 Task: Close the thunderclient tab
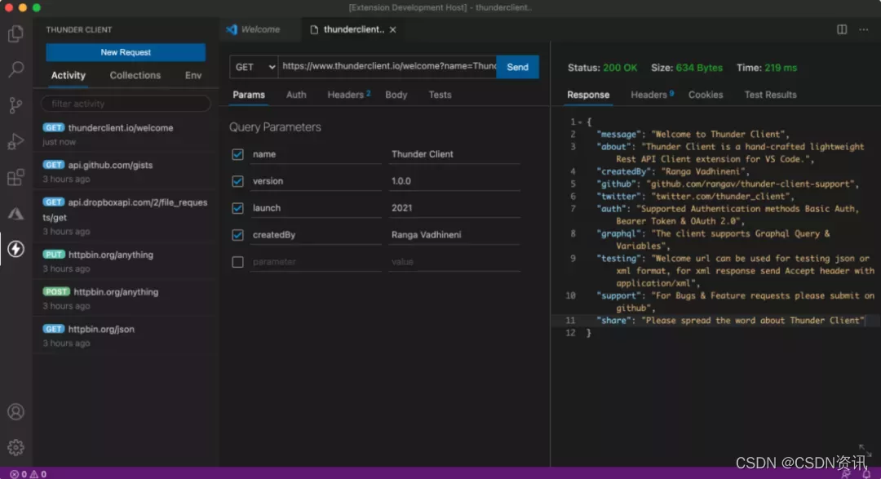tap(392, 30)
